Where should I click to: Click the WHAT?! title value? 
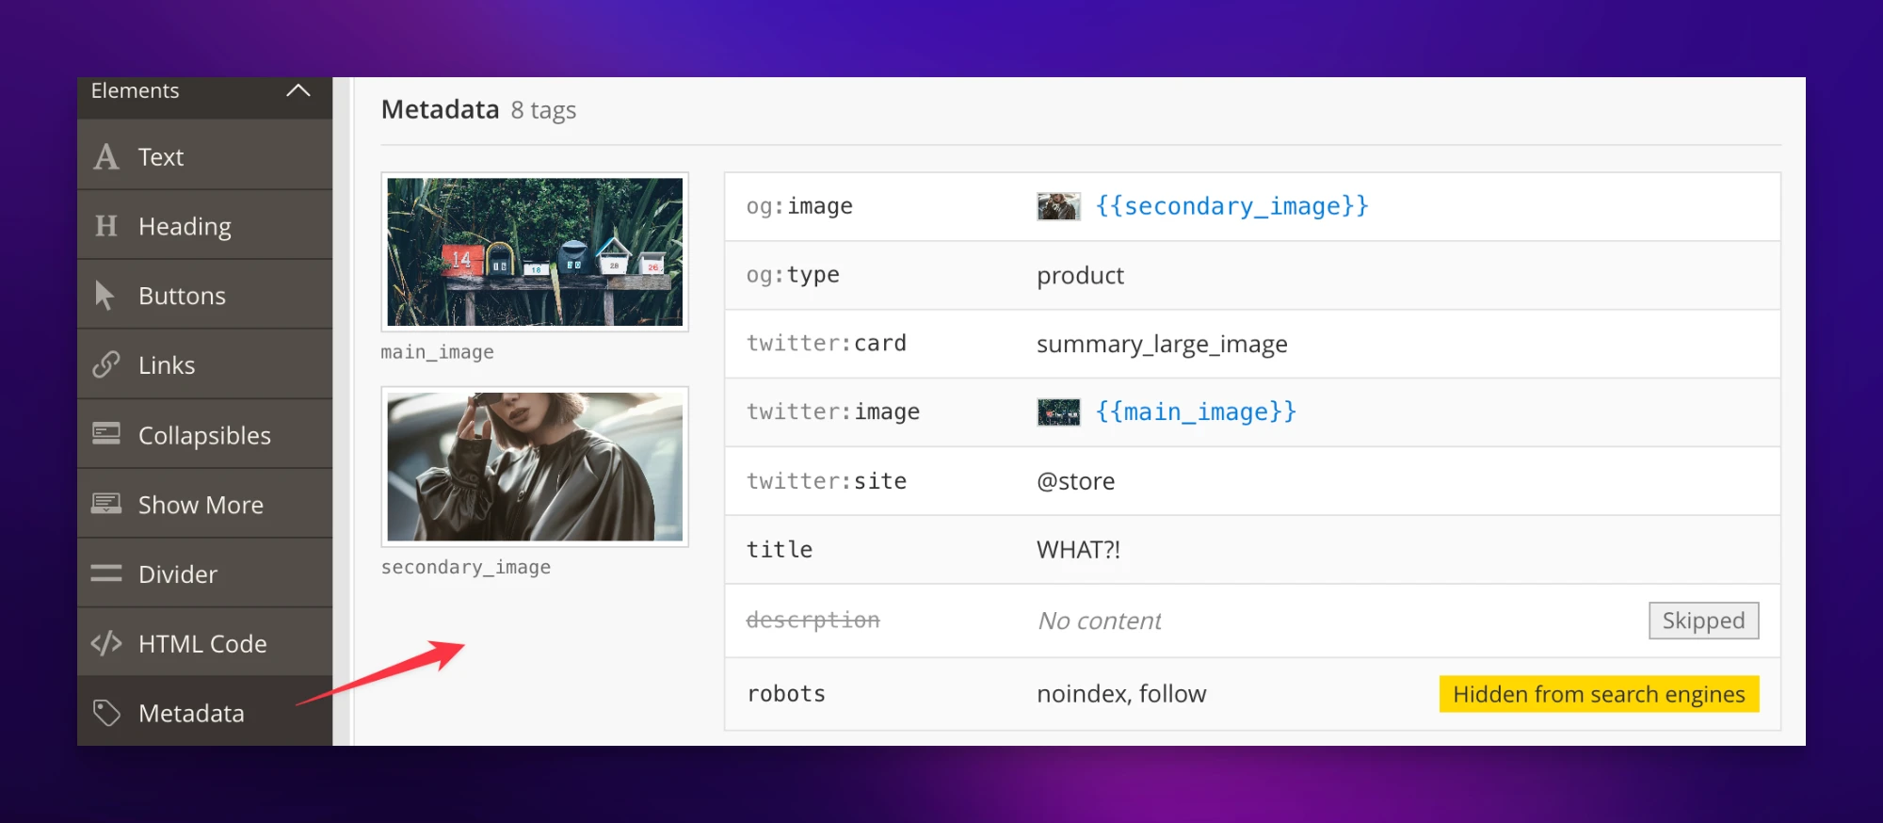point(1078,550)
